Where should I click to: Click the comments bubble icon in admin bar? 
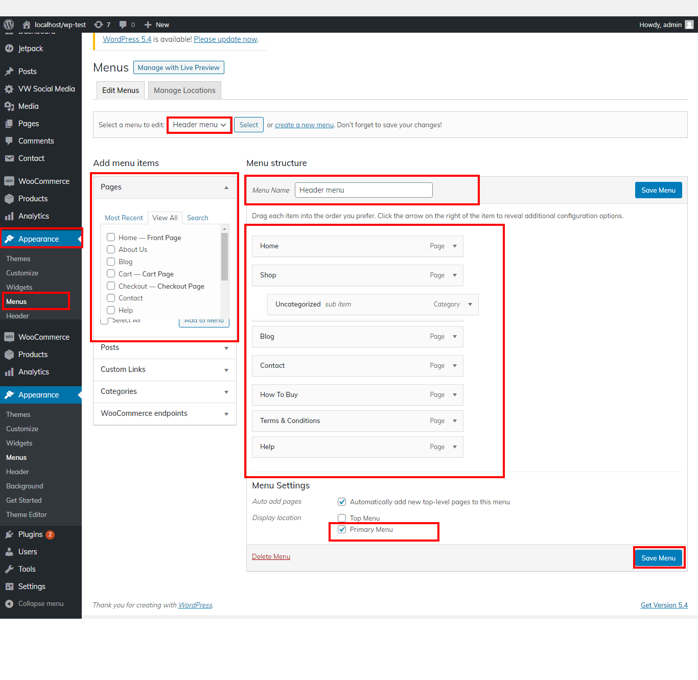click(123, 25)
